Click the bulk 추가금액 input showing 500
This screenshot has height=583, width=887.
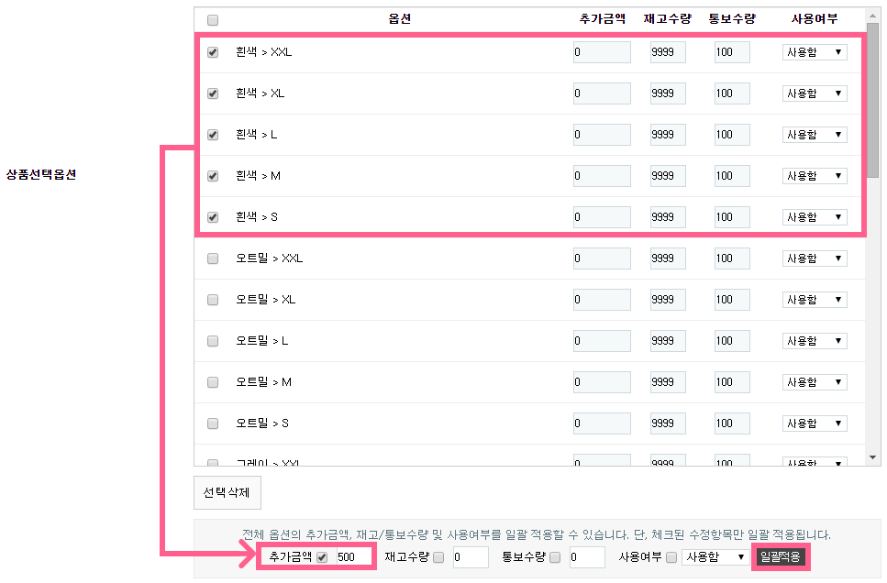point(352,556)
